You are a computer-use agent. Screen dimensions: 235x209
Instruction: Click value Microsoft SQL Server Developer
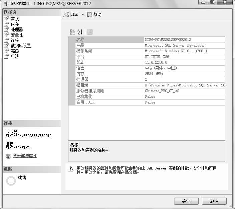pos(175,46)
